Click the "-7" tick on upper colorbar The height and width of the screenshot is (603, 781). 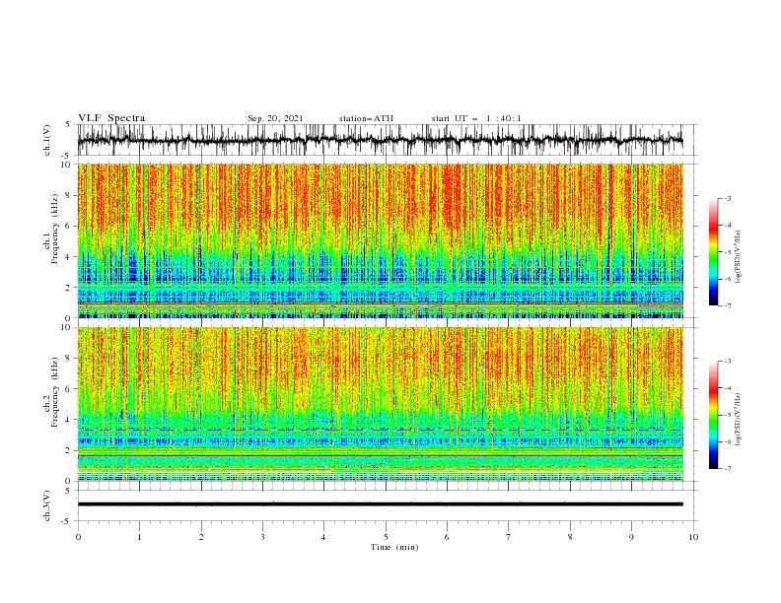point(727,305)
